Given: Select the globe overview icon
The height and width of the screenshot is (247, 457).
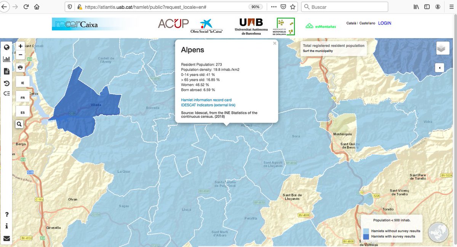Looking at the screenshot, I should [6, 47].
